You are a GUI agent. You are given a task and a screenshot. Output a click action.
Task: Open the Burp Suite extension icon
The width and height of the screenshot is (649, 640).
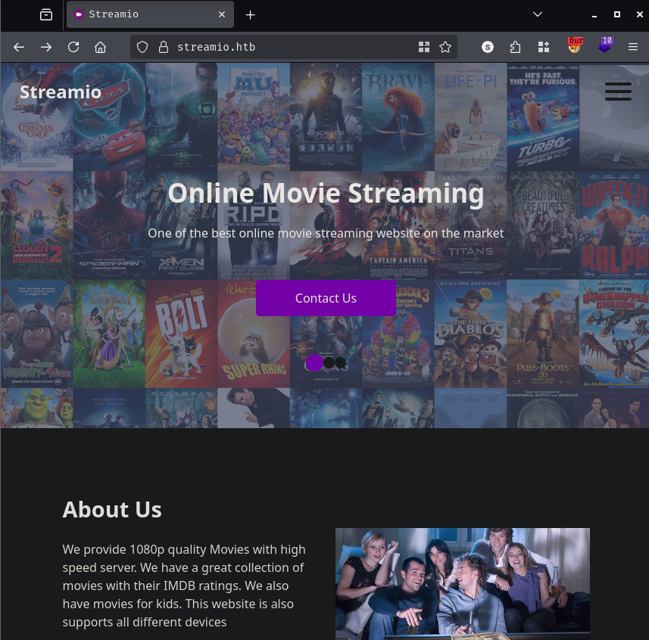[575, 45]
